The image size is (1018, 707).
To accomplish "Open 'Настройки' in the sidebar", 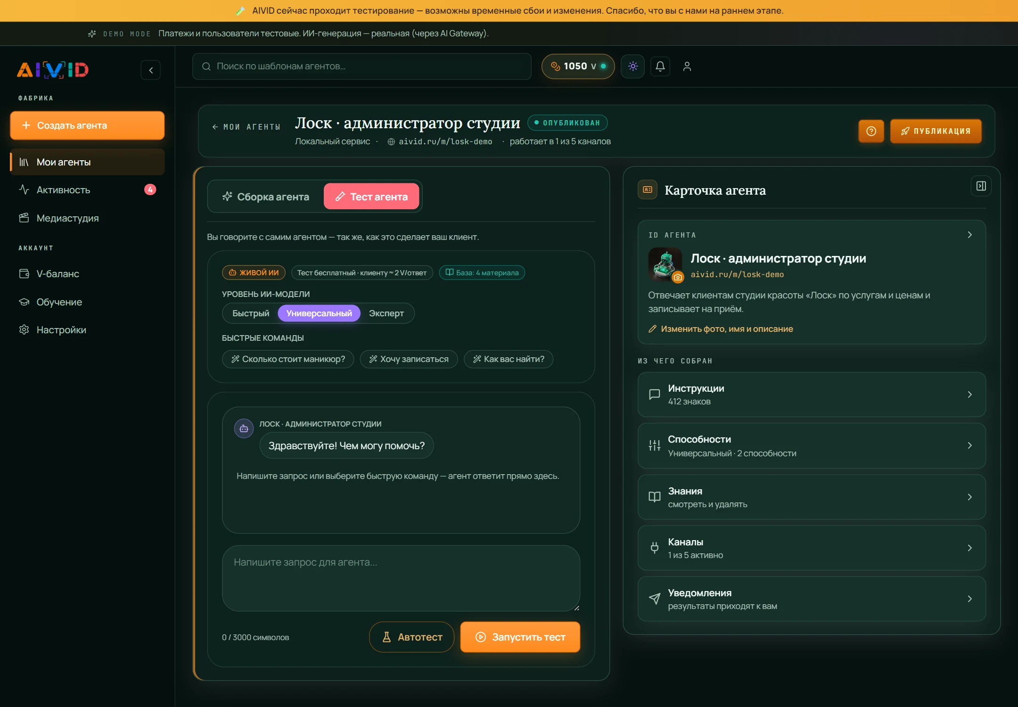I will (87, 330).
